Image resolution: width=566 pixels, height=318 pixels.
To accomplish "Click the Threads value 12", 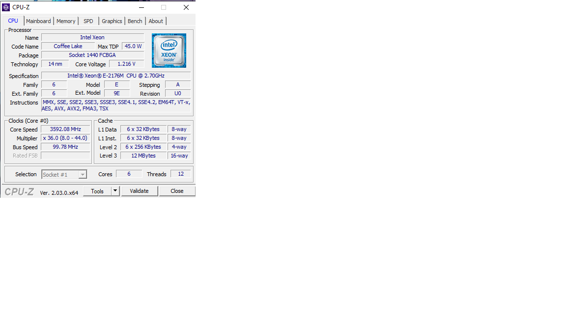I will coord(181,174).
